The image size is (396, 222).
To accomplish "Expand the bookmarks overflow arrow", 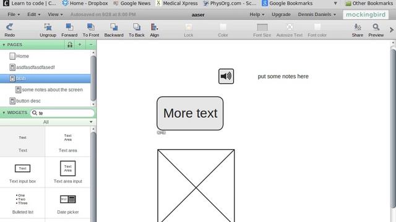I will [335, 3].
